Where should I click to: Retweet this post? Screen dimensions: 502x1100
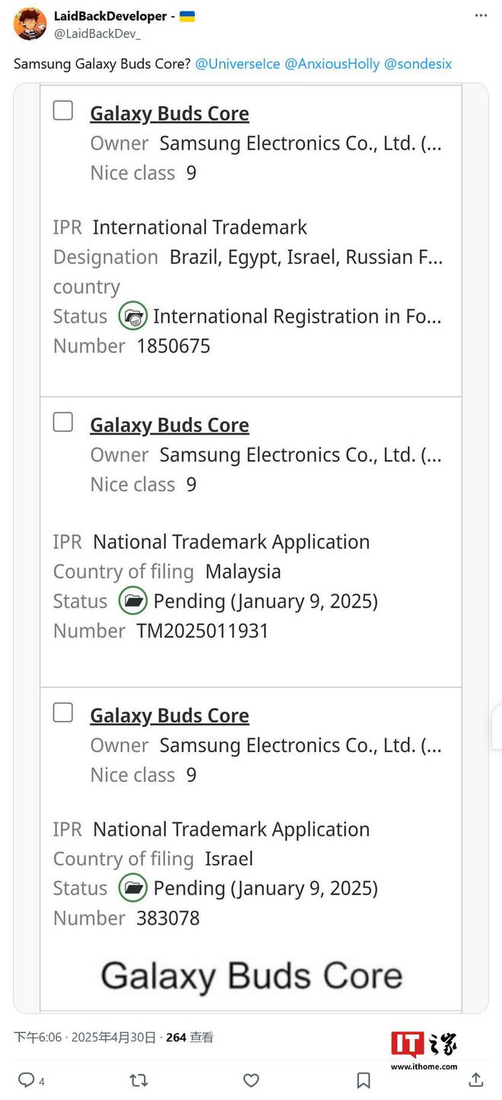(138, 1079)
